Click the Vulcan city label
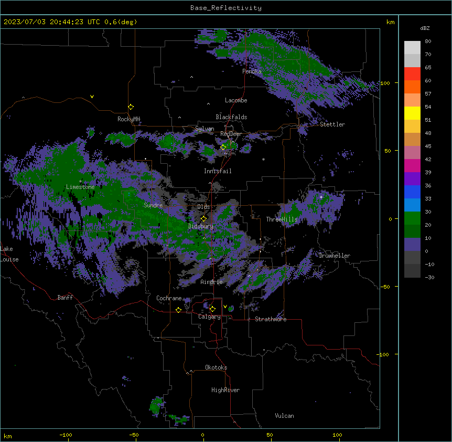This screenshot has height=442, width=452. [285, 416]
